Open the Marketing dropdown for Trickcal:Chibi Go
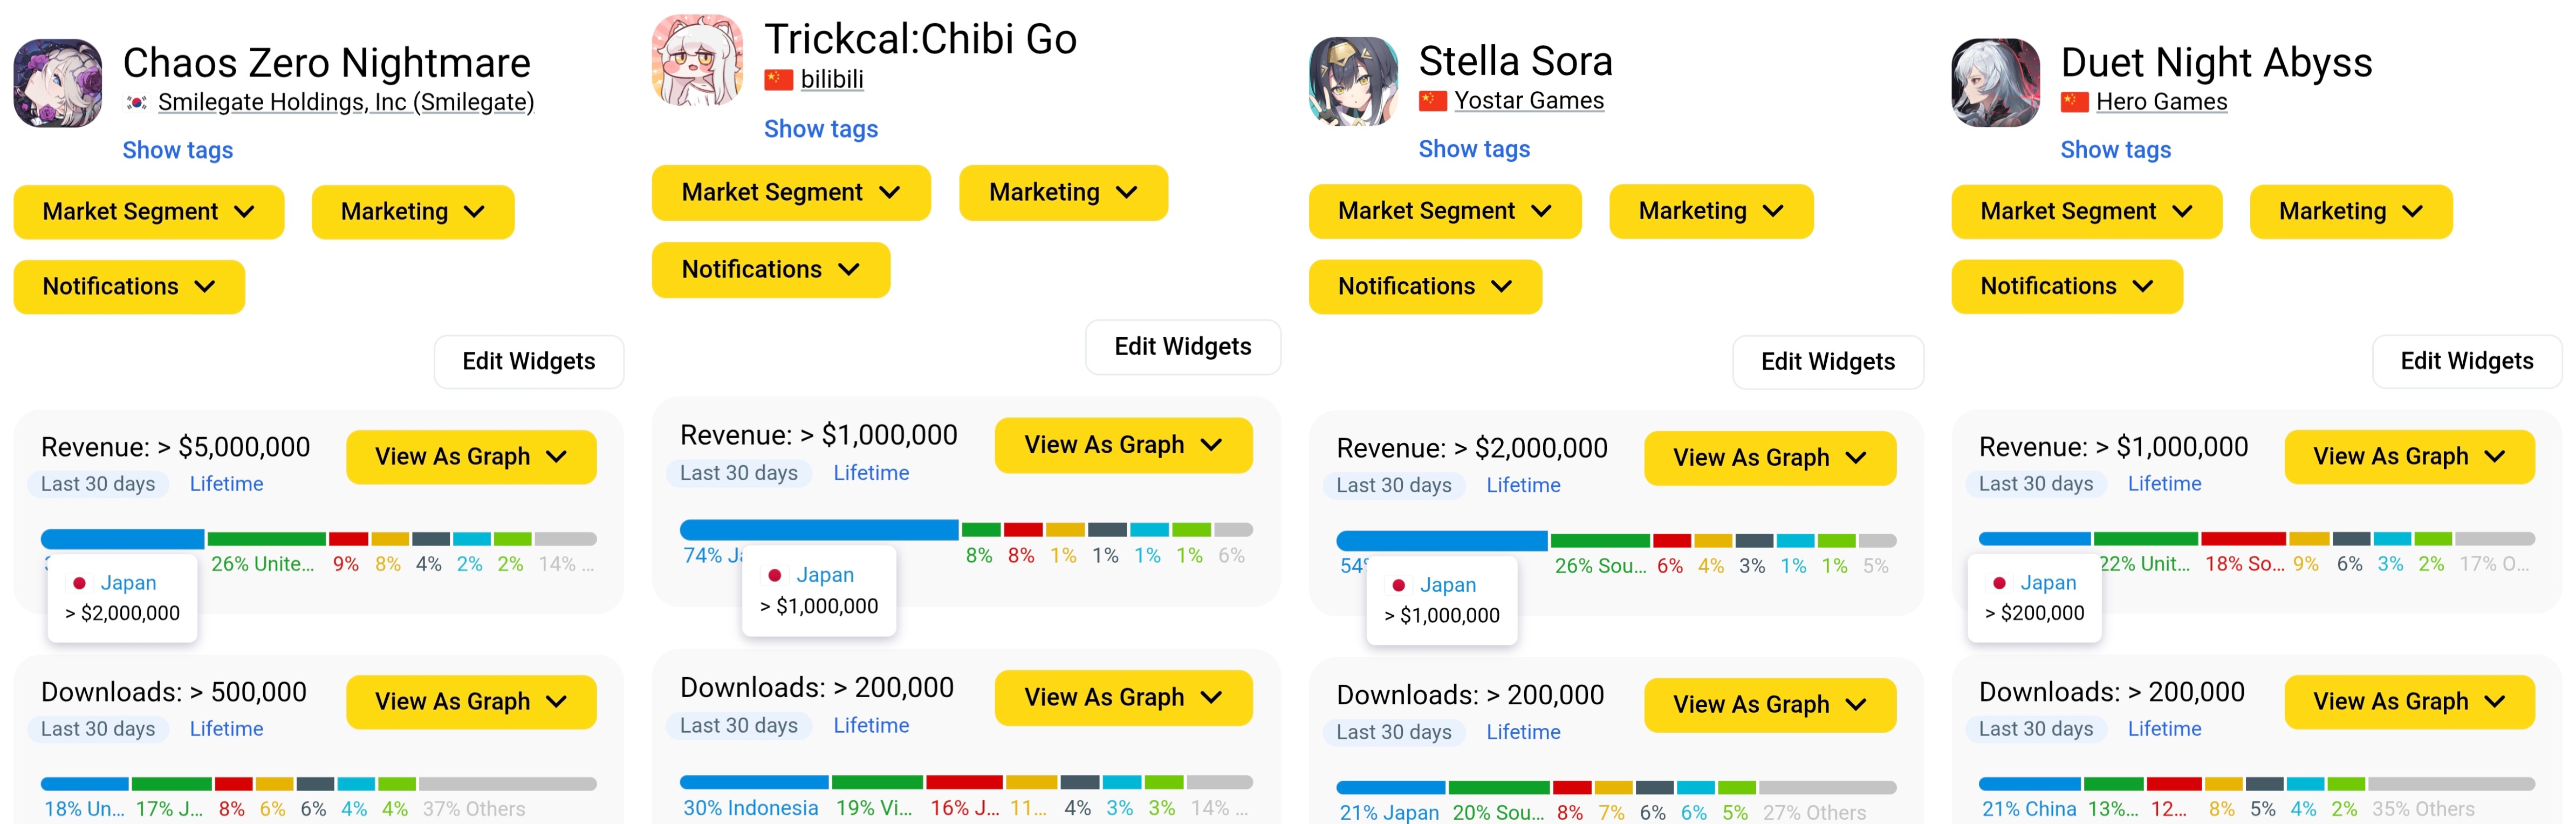This screenshot has width=2576, height=824. click(1062, 193)
